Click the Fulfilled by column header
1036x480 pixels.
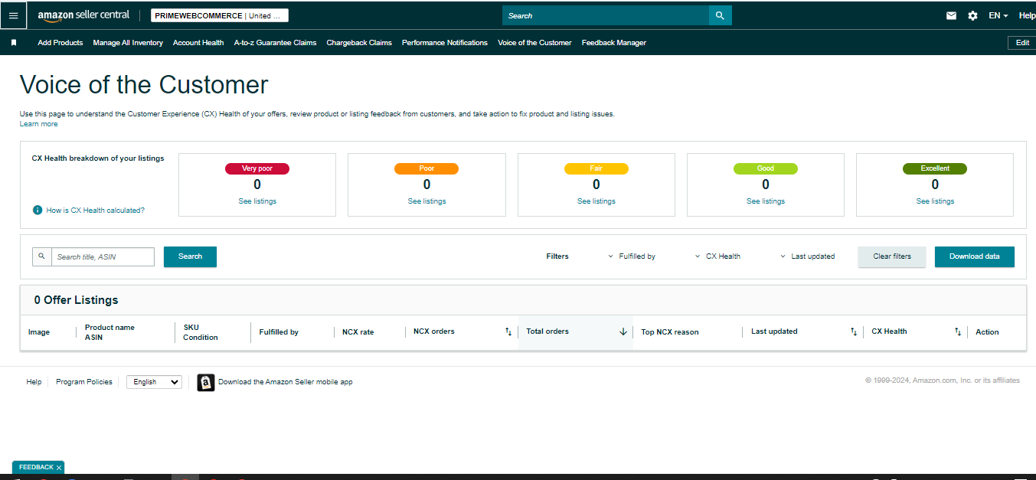point(279,332)
